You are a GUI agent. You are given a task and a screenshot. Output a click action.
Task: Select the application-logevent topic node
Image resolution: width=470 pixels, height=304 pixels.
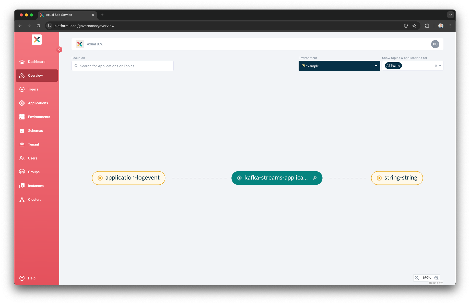128,178
